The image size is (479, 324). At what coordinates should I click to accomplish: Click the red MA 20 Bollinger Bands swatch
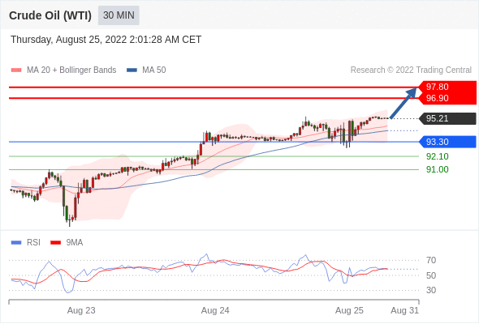pos(16,70)
